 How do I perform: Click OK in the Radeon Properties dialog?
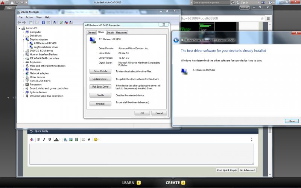tap(142, 113)
